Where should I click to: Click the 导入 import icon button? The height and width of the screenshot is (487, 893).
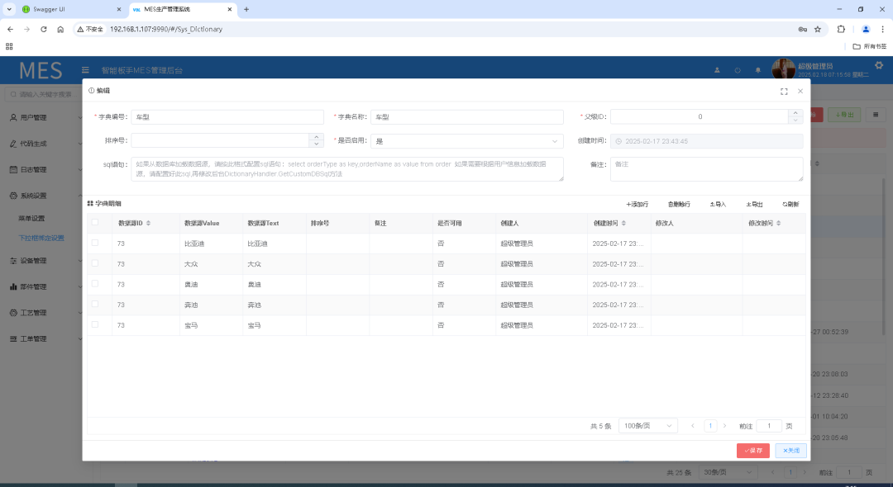click(x=717, y=204)
